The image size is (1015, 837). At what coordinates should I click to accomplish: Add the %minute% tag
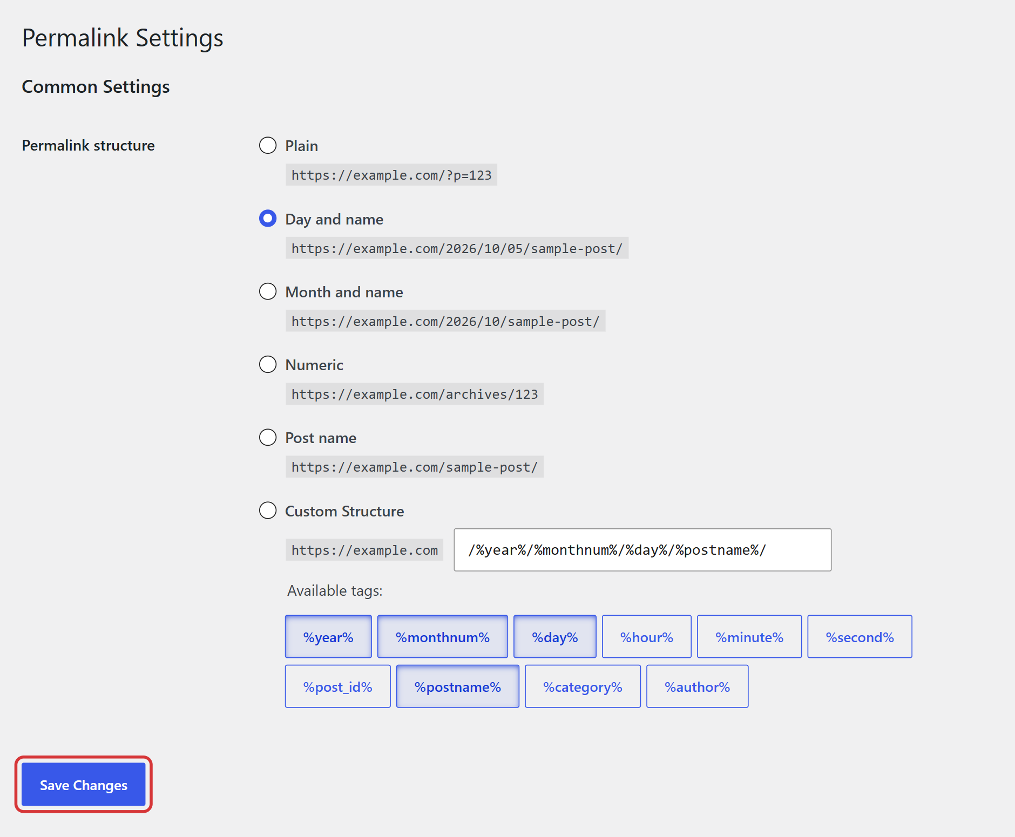coord(749,637)
